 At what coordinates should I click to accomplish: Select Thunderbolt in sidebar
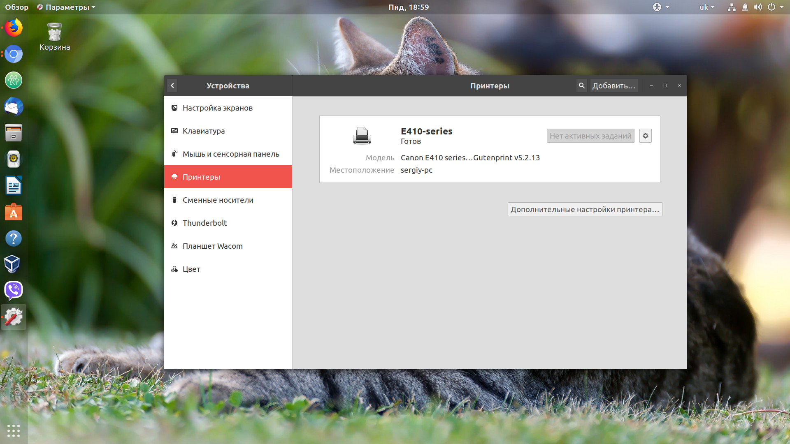click(228, 223)
